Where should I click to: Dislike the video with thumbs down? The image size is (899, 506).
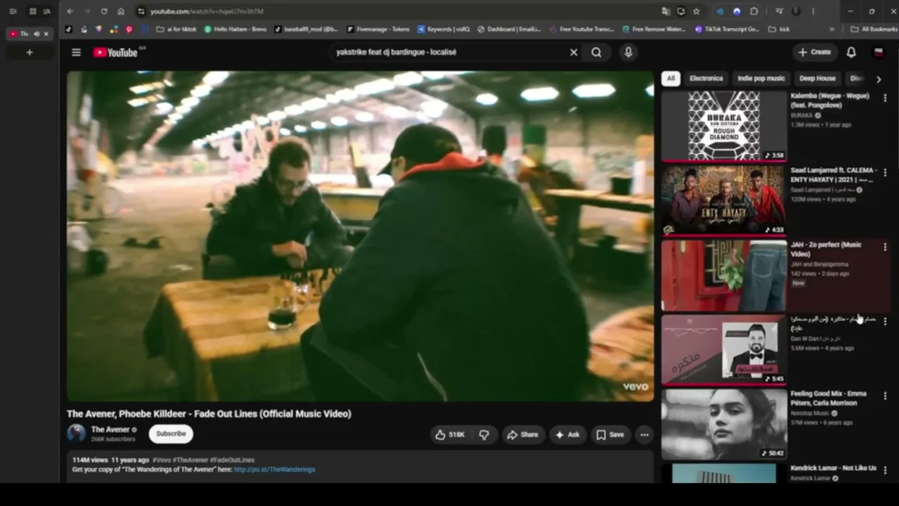(484, 434)
